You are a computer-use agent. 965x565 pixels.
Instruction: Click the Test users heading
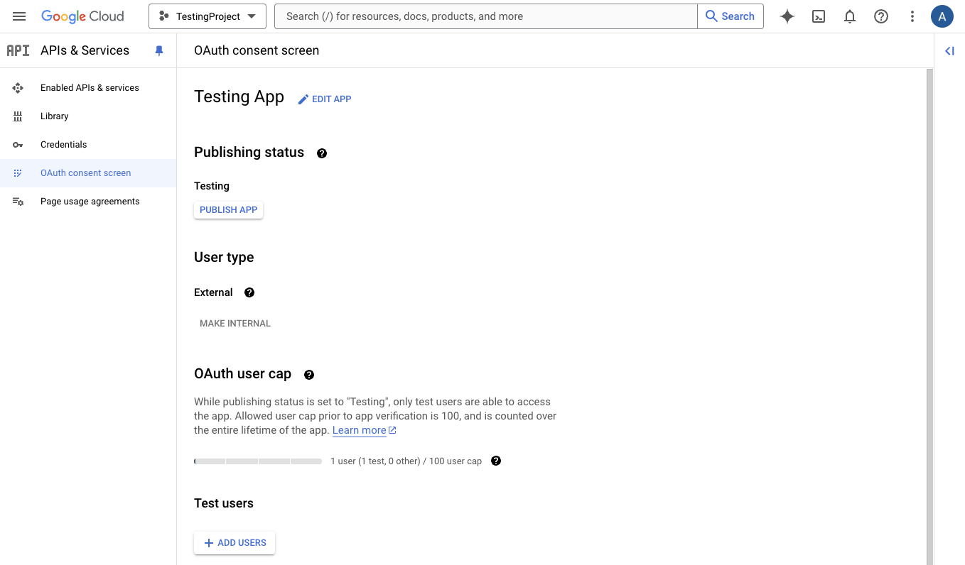point(224,503)
